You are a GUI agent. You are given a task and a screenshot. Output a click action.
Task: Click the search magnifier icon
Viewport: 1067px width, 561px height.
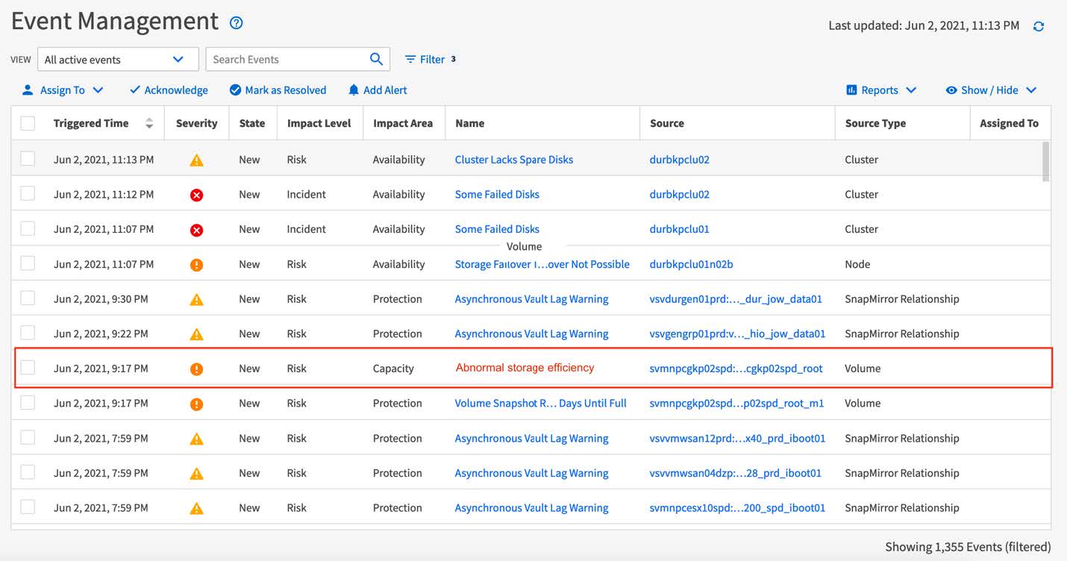376,59
